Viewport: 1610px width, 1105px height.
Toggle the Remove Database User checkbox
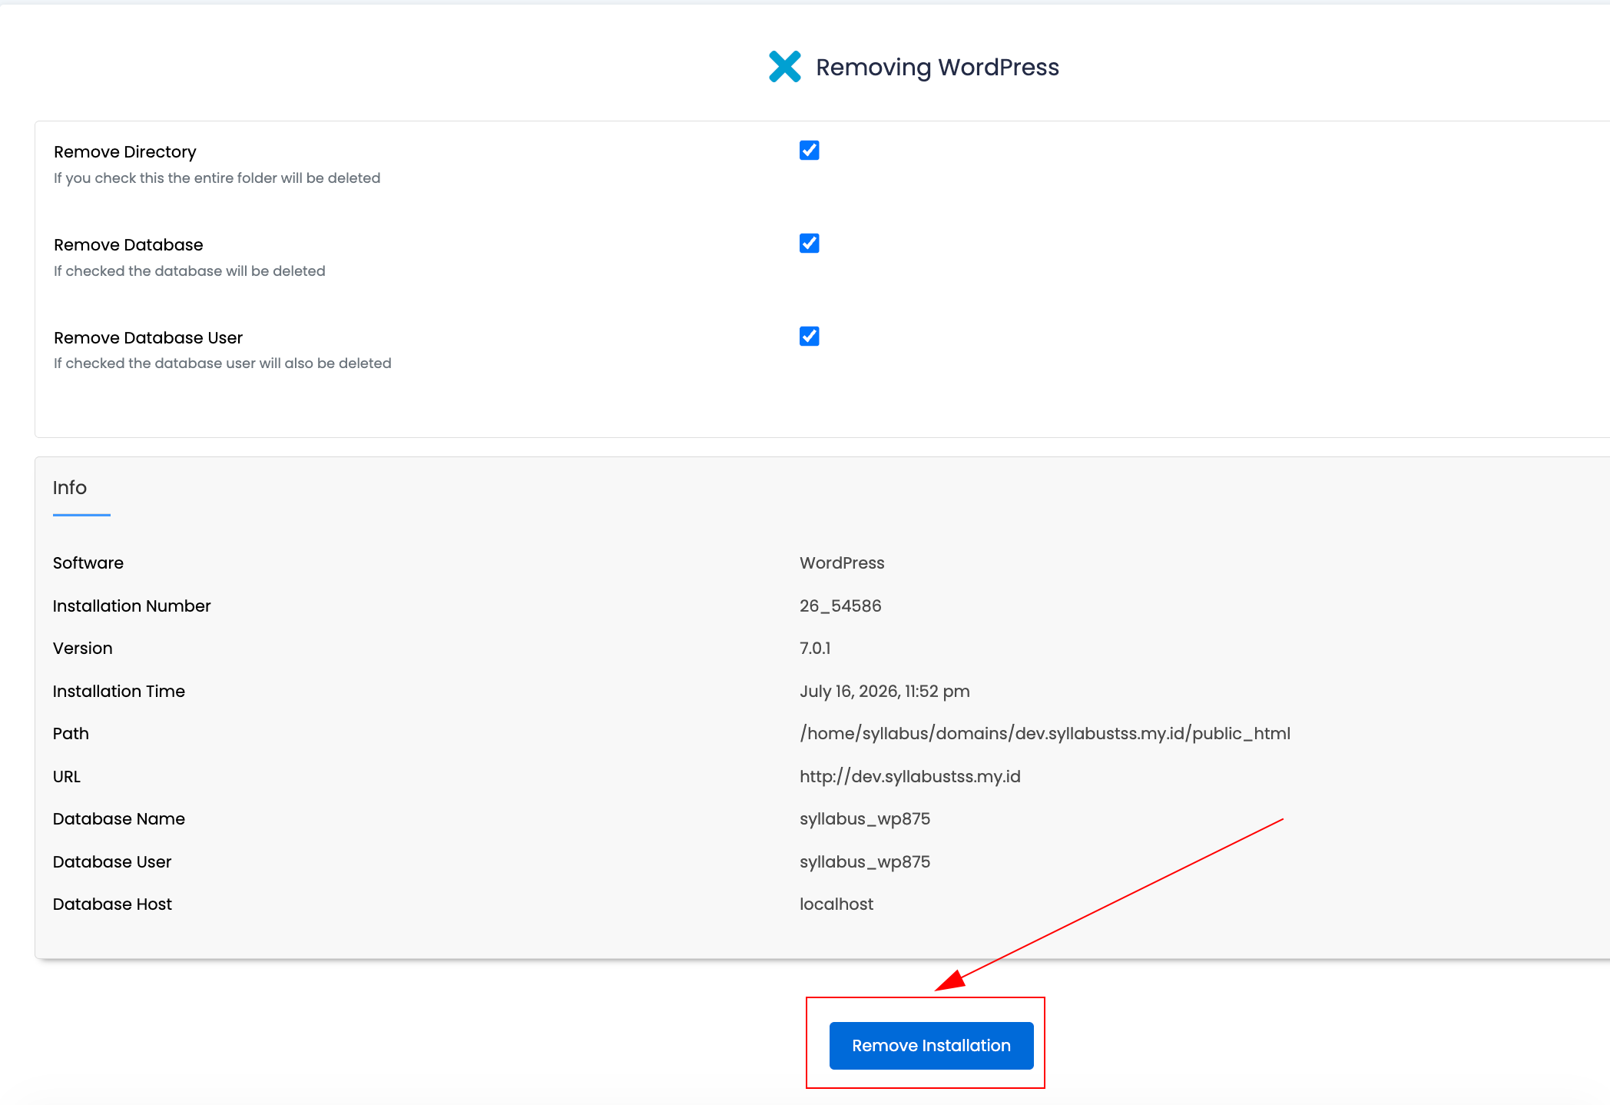coord(809,337)
